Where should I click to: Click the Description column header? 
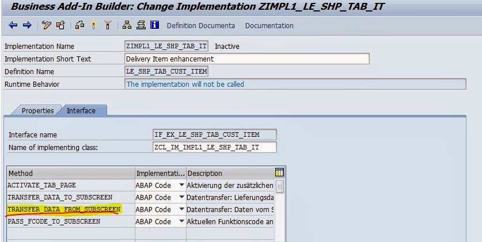click(x=230, y=173)
